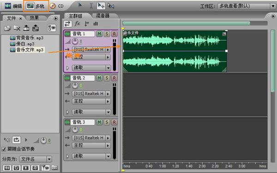
Task: Select the move/copy clip tool
Action: 101,6
